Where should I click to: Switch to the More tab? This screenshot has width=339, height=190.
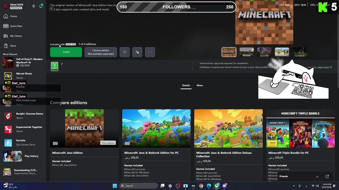click(200, 85)
